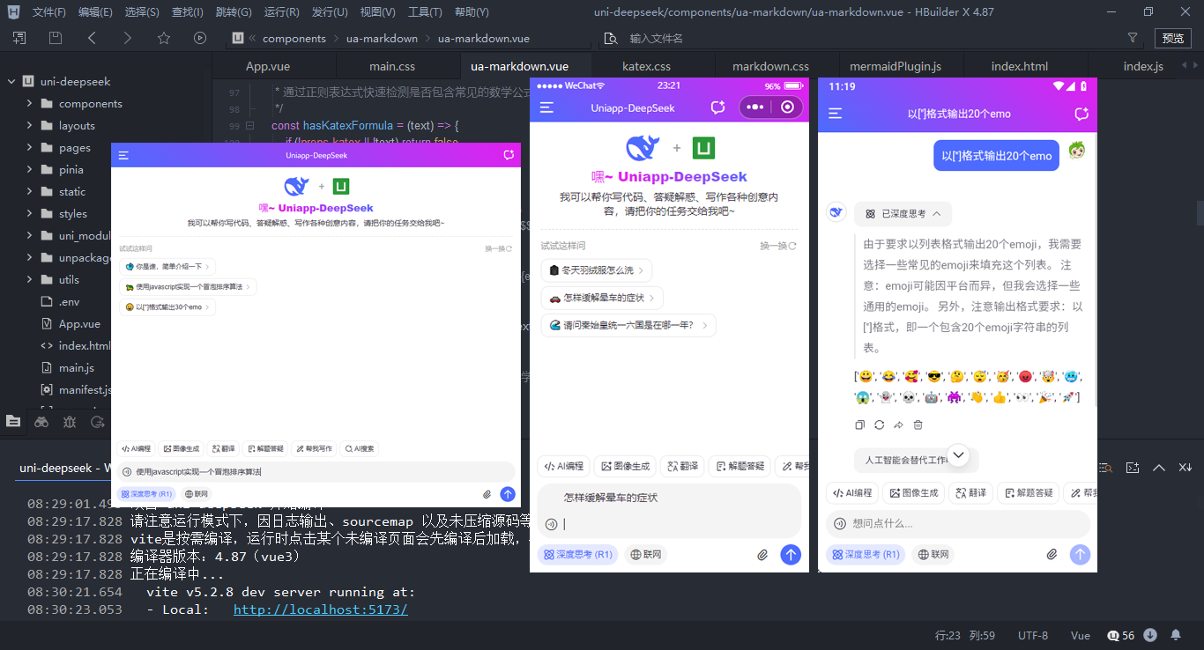Click the AI搜索 search icon
Screen dimensions: 1204x650
359,448
